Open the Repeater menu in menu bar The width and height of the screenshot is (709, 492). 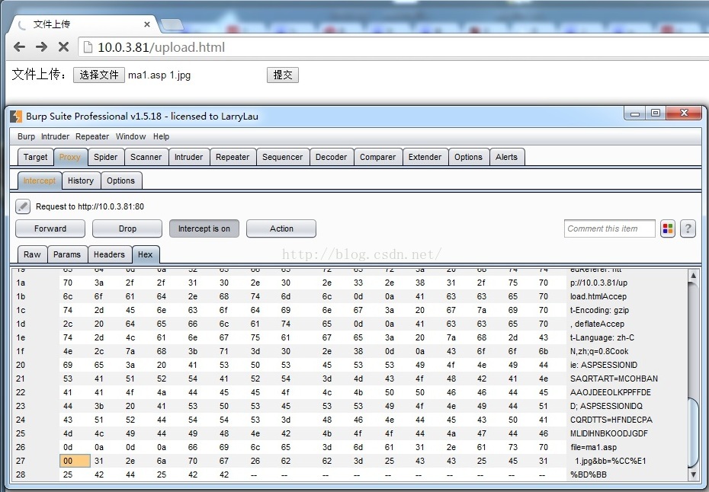92,136
